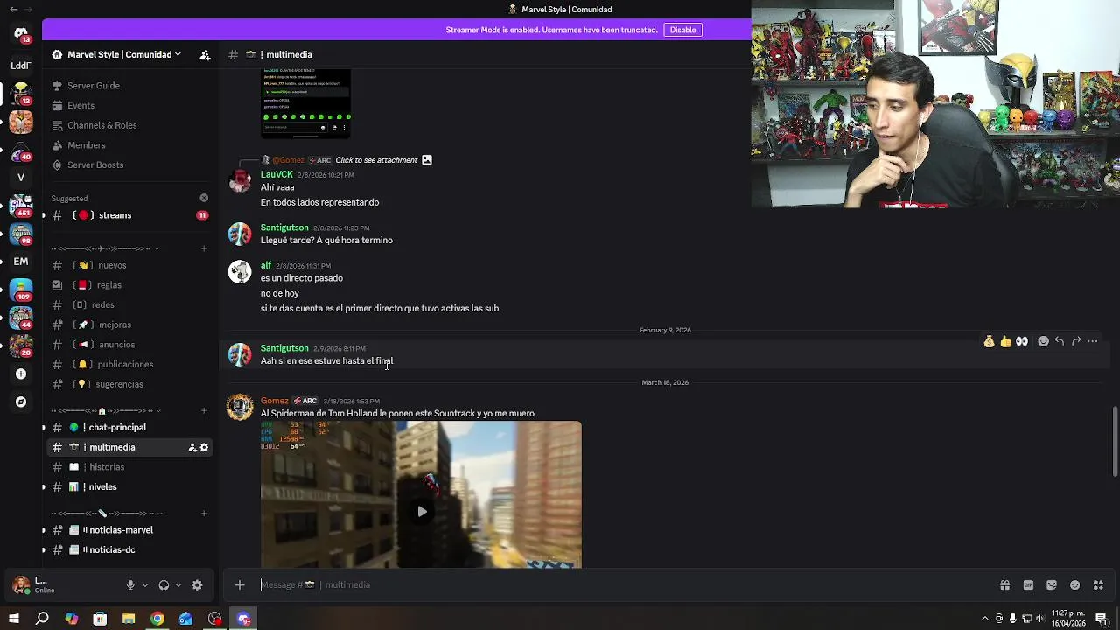Add channel to category above noticias-marvel
The height and width of the screenshot is (630, 1120).
point(204,514)
